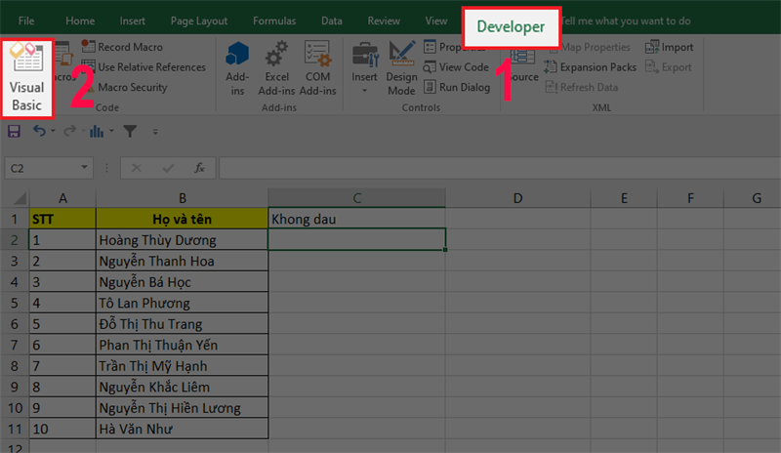Expand the chart icon dropdown arrow

[x=111, y=131]
